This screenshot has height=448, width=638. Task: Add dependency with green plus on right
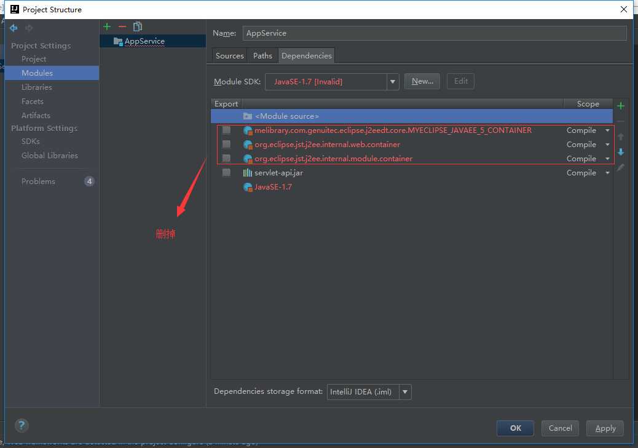[621, 106]
